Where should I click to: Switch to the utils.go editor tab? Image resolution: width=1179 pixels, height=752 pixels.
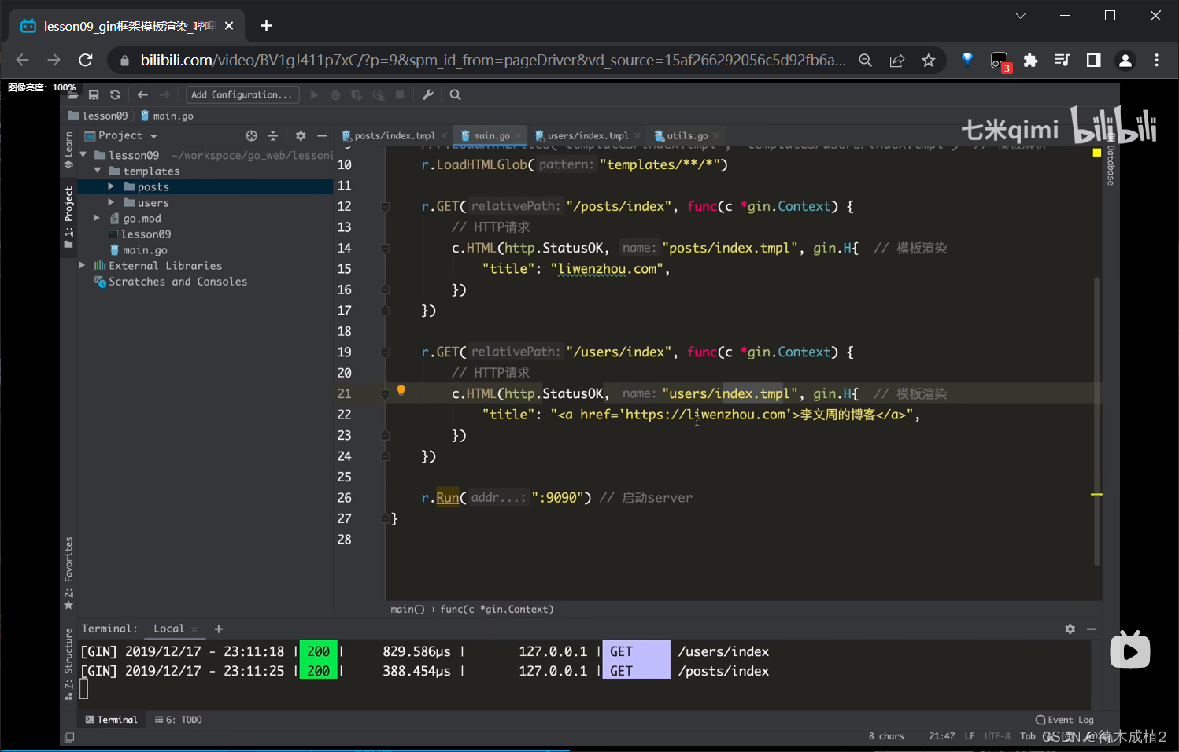[x=686, y=136]
